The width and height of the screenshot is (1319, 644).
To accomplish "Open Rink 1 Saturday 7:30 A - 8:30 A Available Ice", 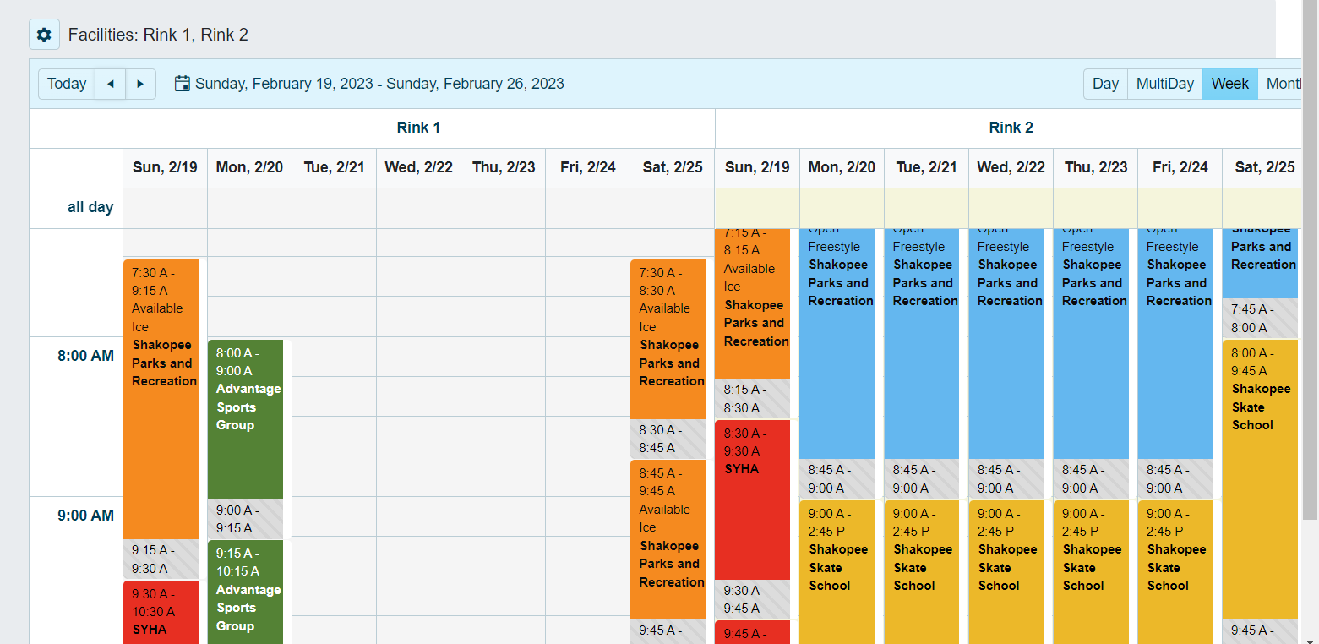I will coord(668,339).
